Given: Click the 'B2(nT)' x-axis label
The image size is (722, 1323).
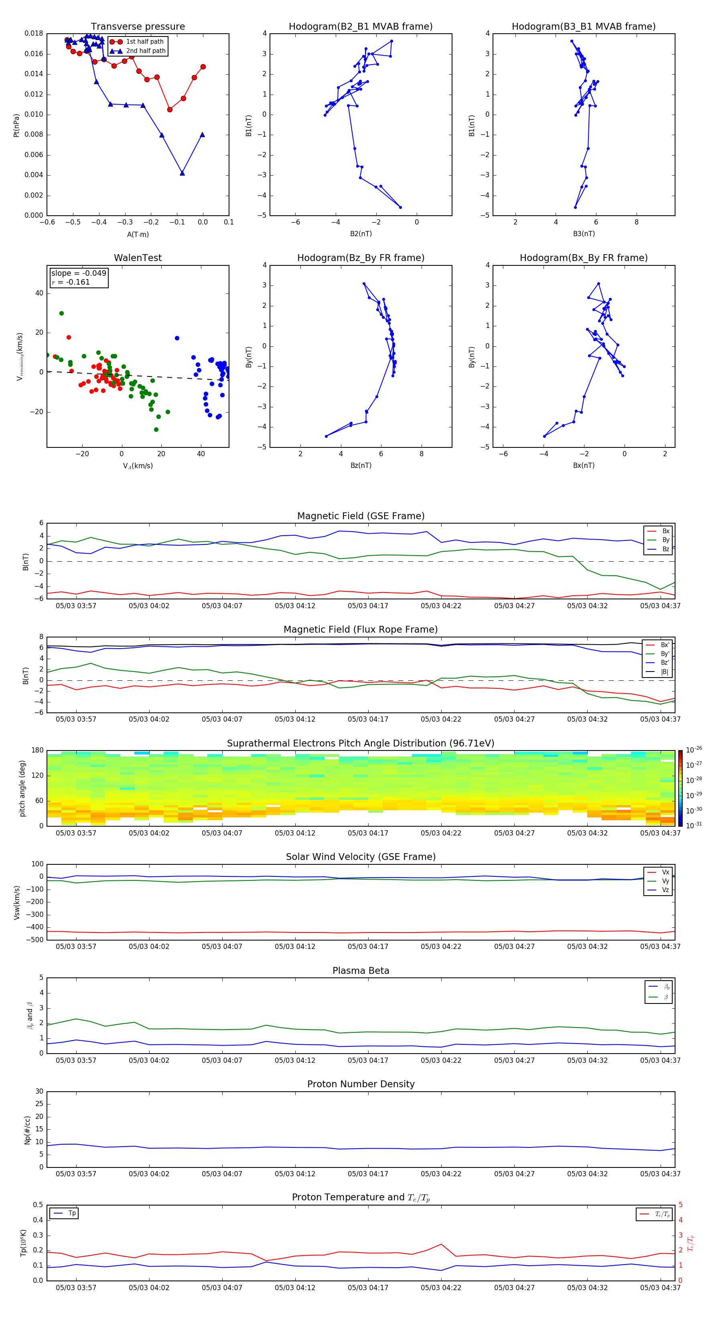Looking at the screenshot, I should click(361, 234).
